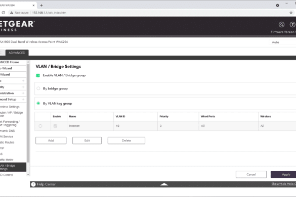Collapse the Advanced Setup section
296x197 pixels.
point(23,100)
